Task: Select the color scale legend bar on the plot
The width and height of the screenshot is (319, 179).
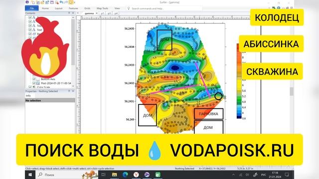Action: pyautogui.click(x=239, y=81)
